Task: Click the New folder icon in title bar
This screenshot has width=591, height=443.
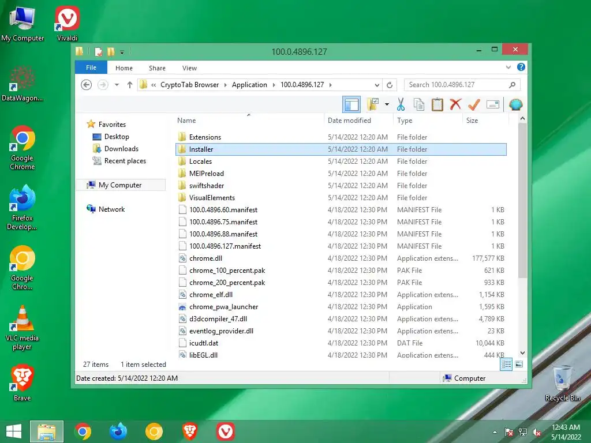Action: pyautogui.click(x=111, y=51)
